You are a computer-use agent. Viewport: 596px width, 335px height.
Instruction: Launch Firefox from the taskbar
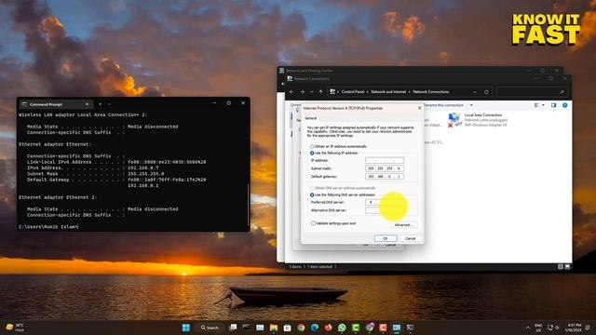329,328
